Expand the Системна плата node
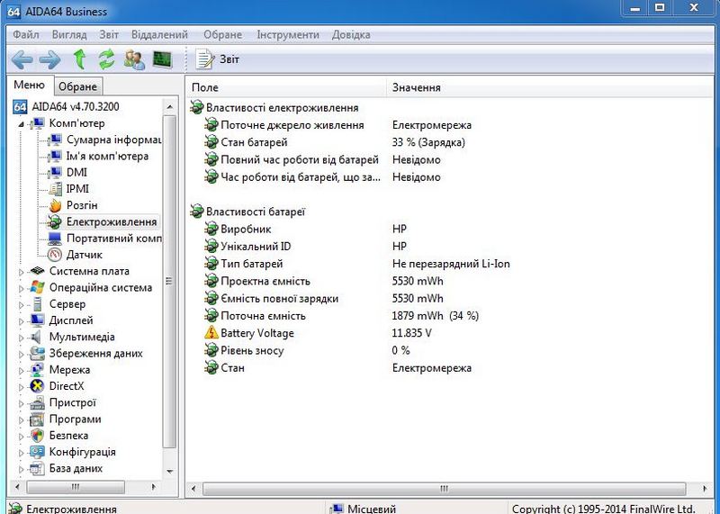Screen dimensions: 720x514 tap(22, 271)
